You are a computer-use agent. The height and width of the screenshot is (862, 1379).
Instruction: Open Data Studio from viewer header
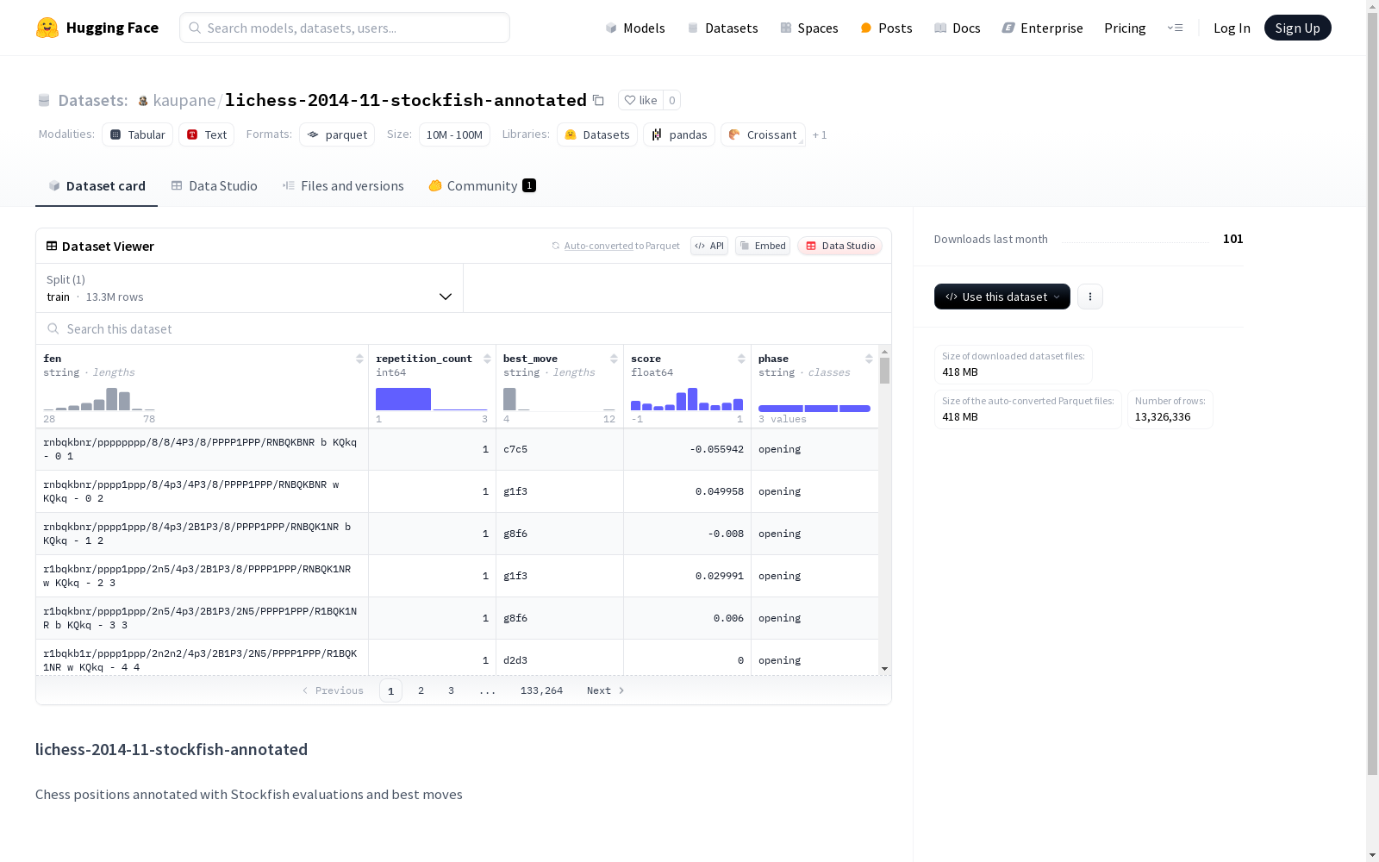pos(839,246)
